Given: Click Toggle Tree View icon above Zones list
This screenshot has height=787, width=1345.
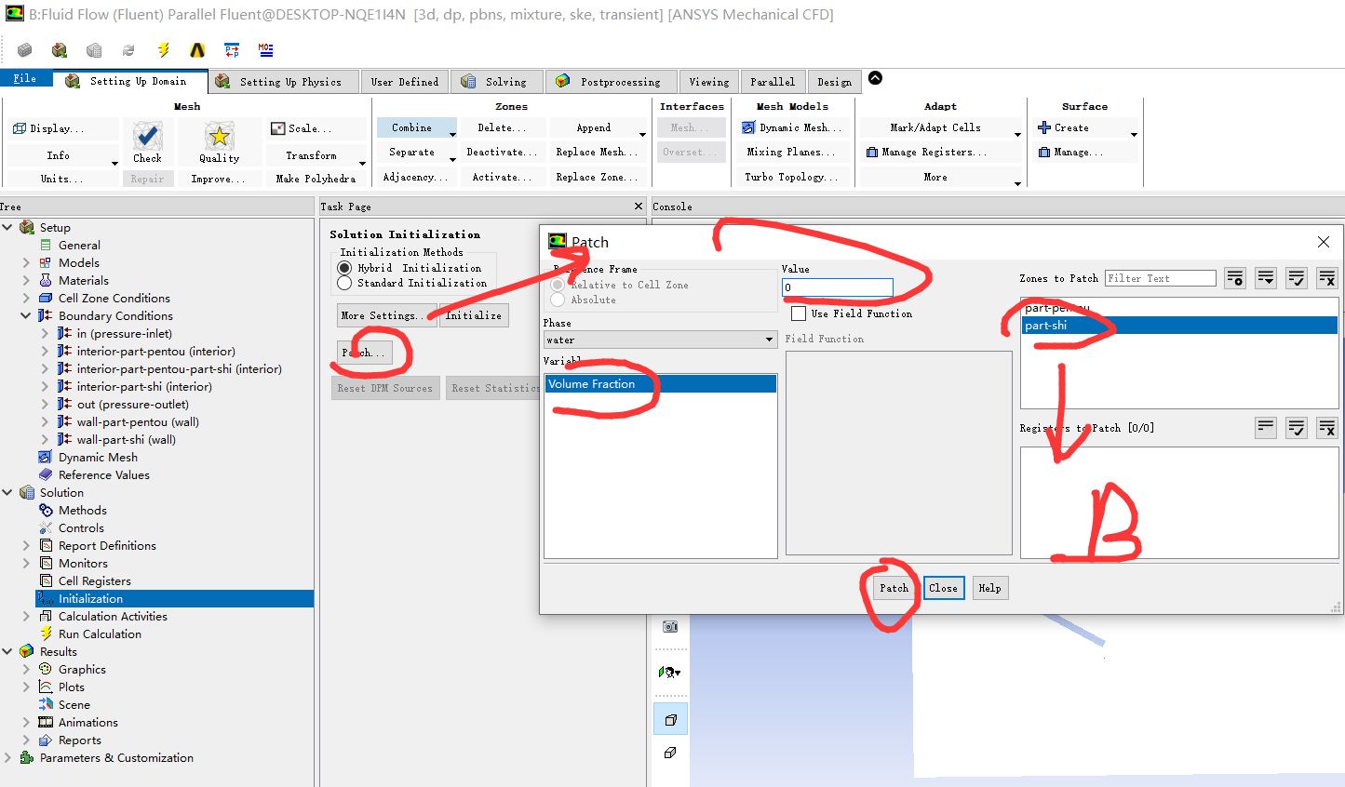Looking at the screenshot, I should [1235, 277].
